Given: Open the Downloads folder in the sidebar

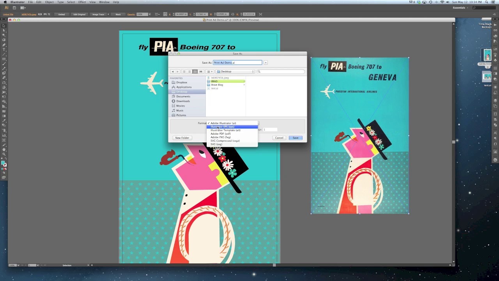Looking at the screenshot, I should point(183,101).
